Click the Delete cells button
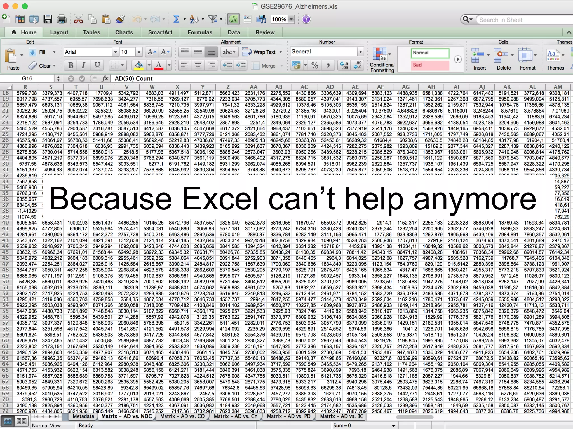This screenshot has width=573, height=429. [504, 59]
